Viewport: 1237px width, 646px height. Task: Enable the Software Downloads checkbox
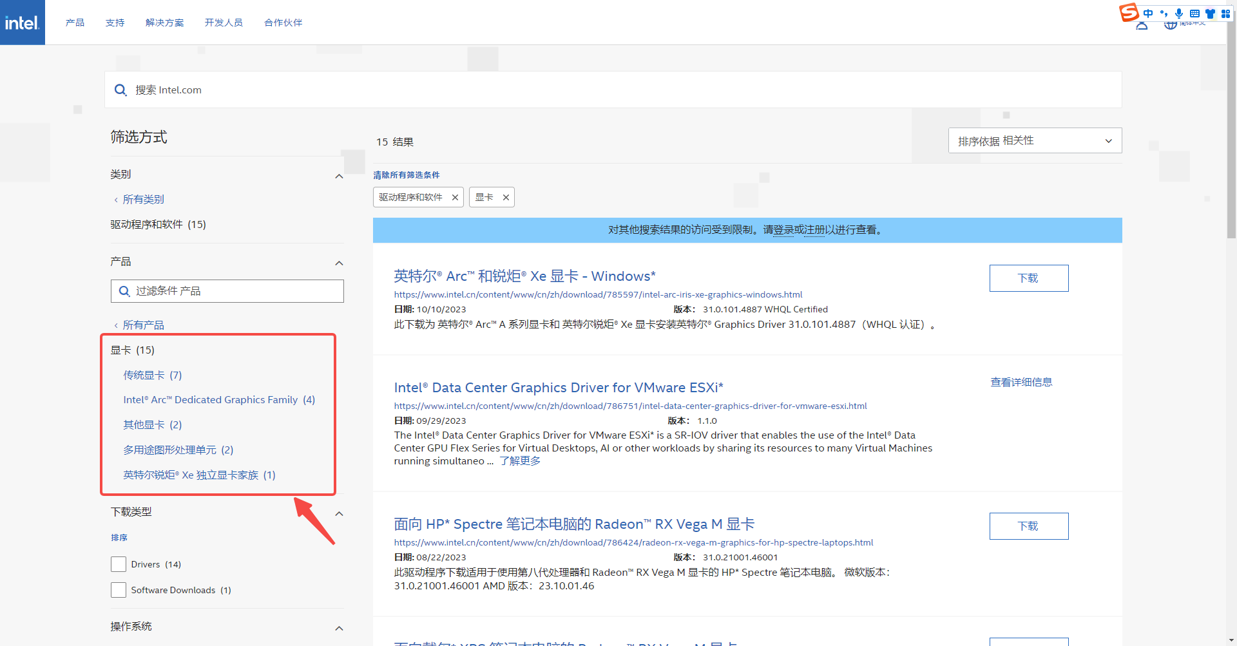[x=119, y=590]
